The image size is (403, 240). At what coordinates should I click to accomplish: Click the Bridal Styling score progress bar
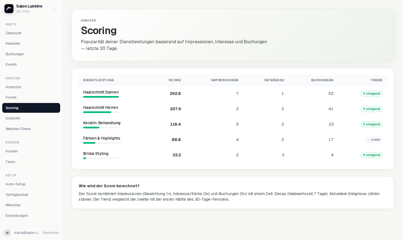pyautogui.click(x=101, y=158)
